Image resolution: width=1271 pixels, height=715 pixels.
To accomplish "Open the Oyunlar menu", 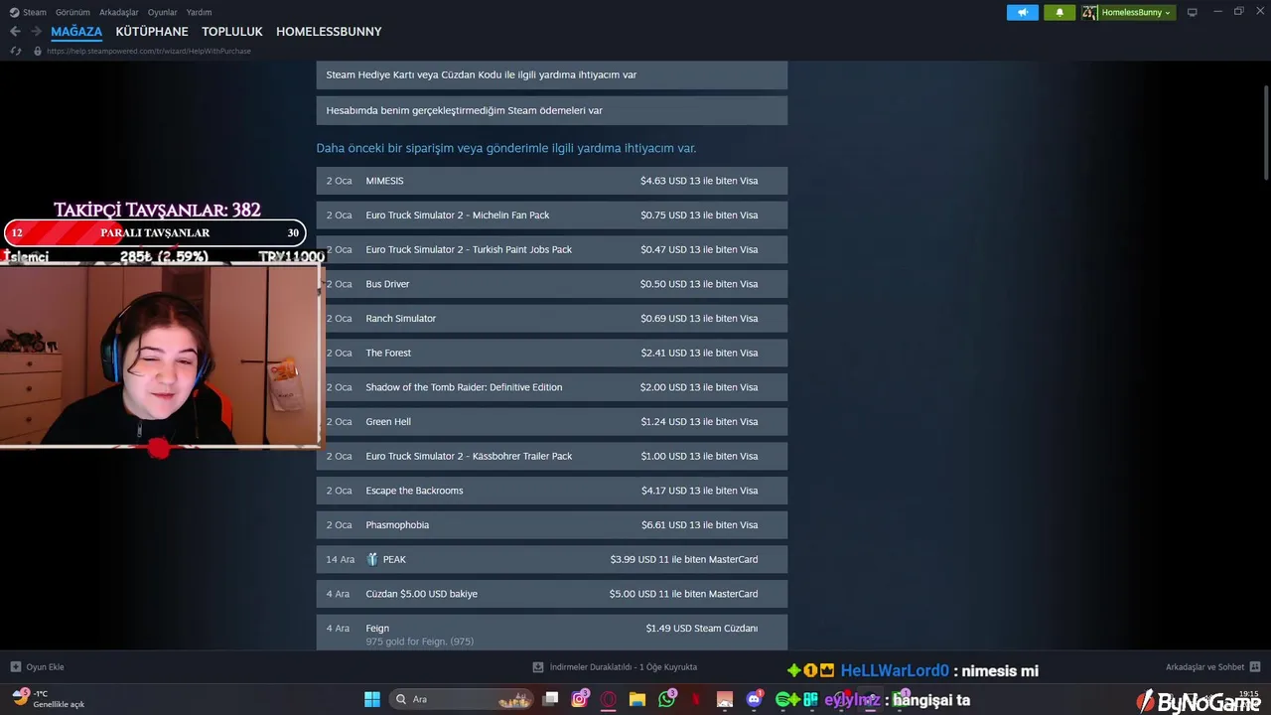I will 163,12.
